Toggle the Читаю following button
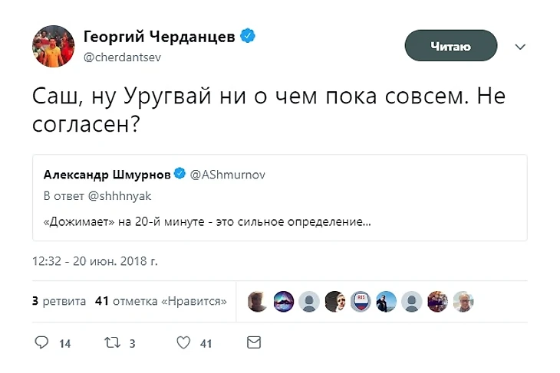The image size is (560, 373). tap(450, 47)
